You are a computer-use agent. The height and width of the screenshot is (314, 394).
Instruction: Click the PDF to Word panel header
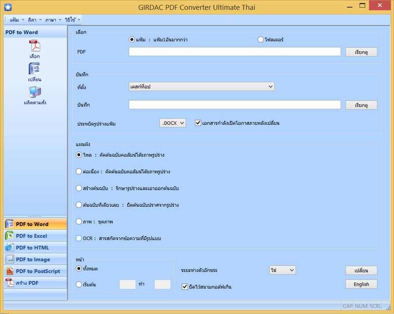pos(35,32)
